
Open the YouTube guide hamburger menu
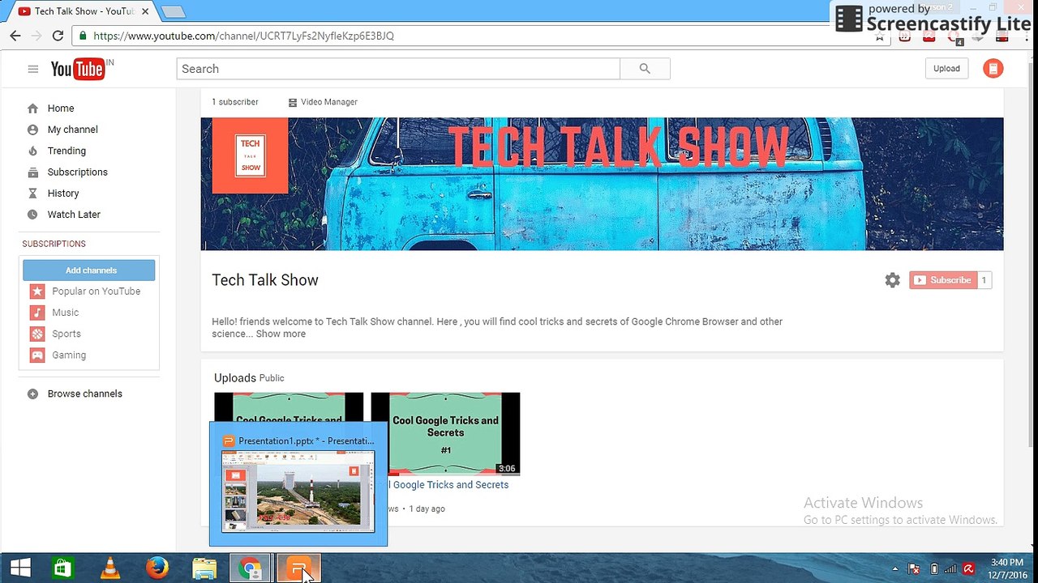[x=33, y=69]
